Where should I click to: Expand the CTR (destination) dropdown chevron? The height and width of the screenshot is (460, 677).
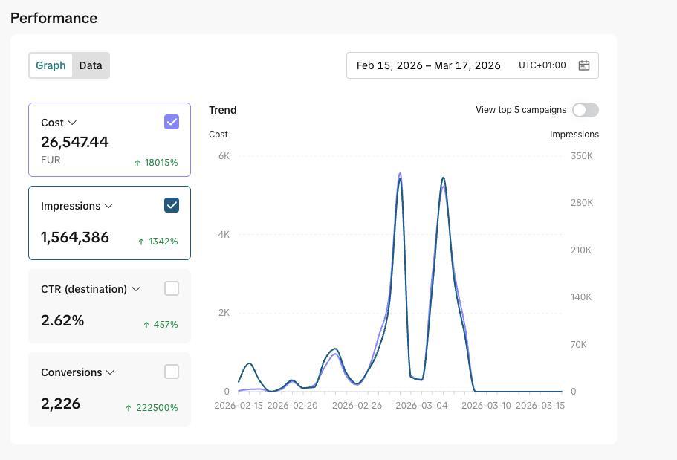coord(136,289)
